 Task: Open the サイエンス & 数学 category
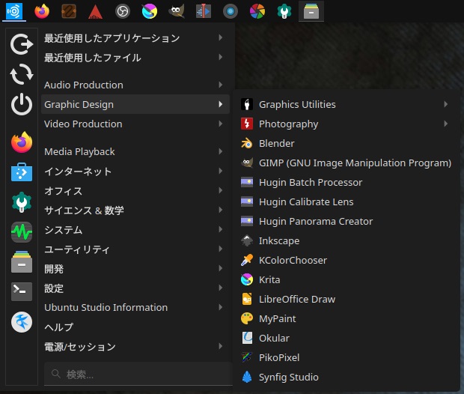click(135, 210)
